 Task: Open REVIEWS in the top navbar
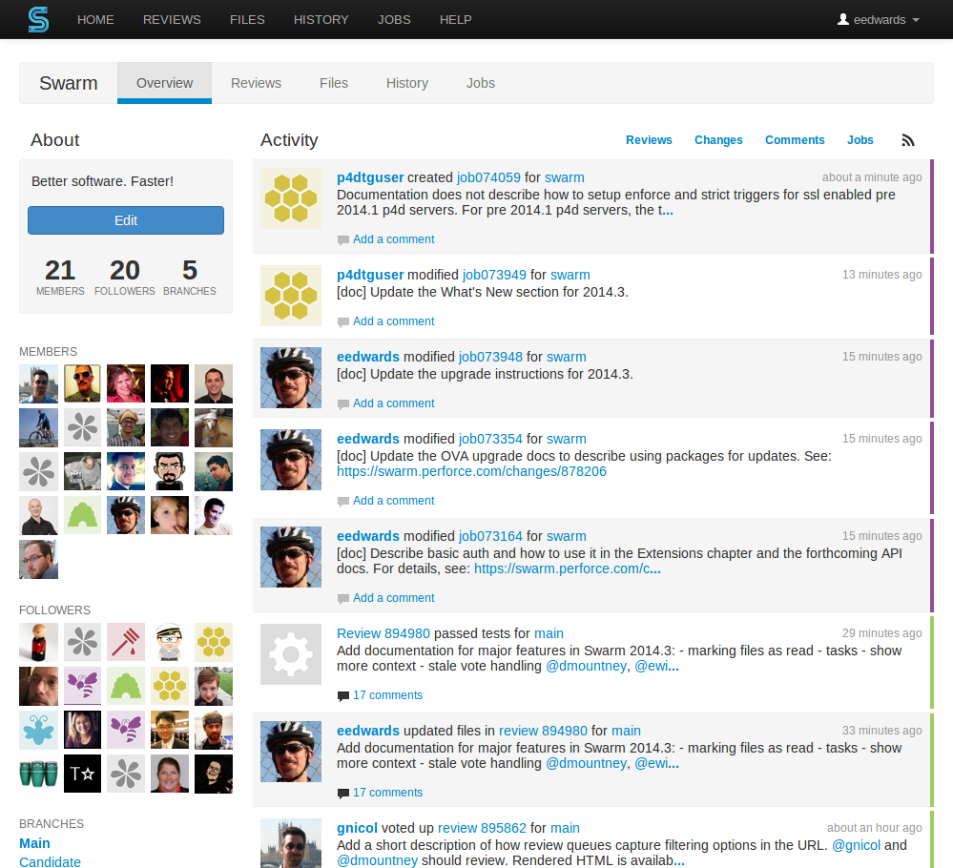pyautogui.click(x=172, y=19)
